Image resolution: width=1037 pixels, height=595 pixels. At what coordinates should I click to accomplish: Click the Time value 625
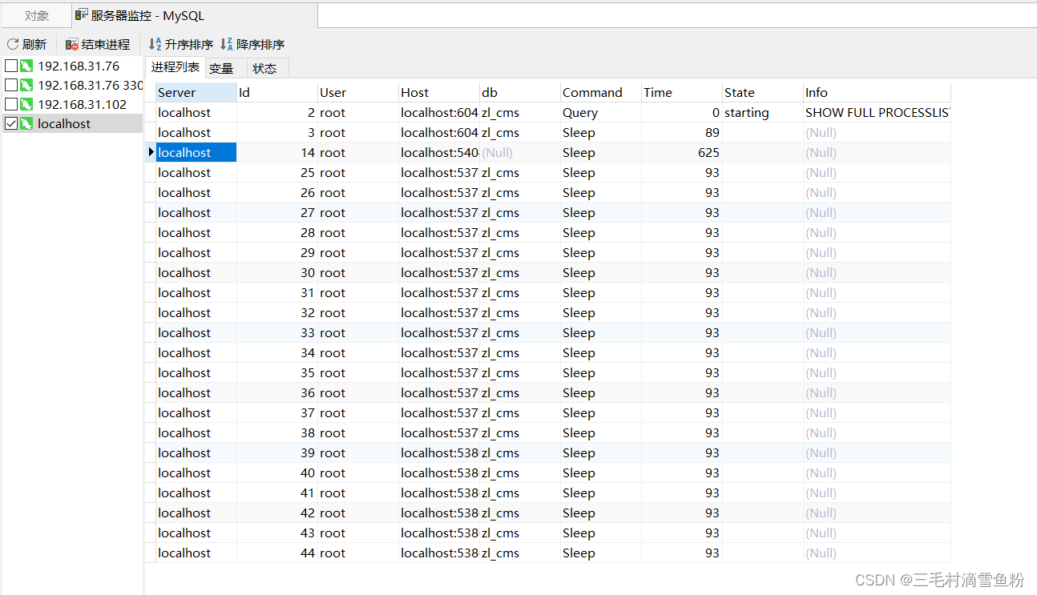(682, 153)
